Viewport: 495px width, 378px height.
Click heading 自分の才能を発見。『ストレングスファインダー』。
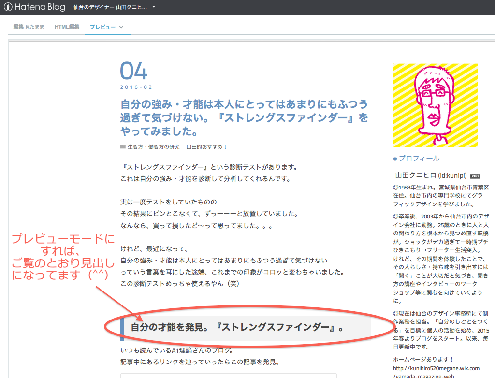click(x=237, y=327)
